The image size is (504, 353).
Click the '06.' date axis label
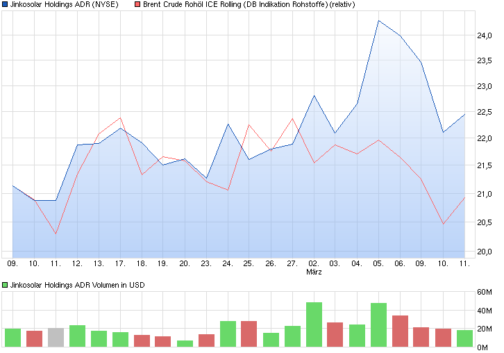(400, 263)
